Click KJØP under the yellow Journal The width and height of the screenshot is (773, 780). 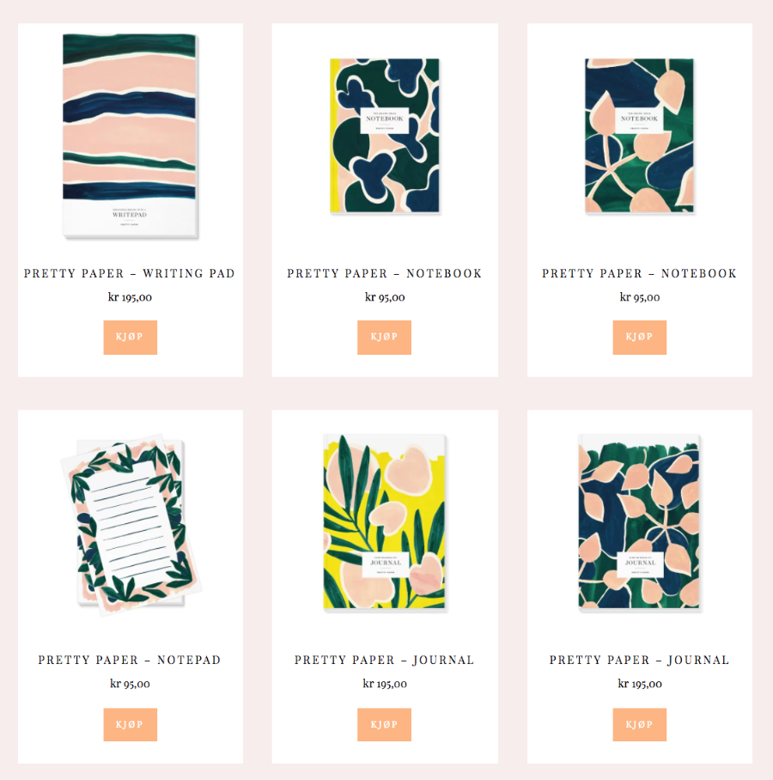click(385, 725)
